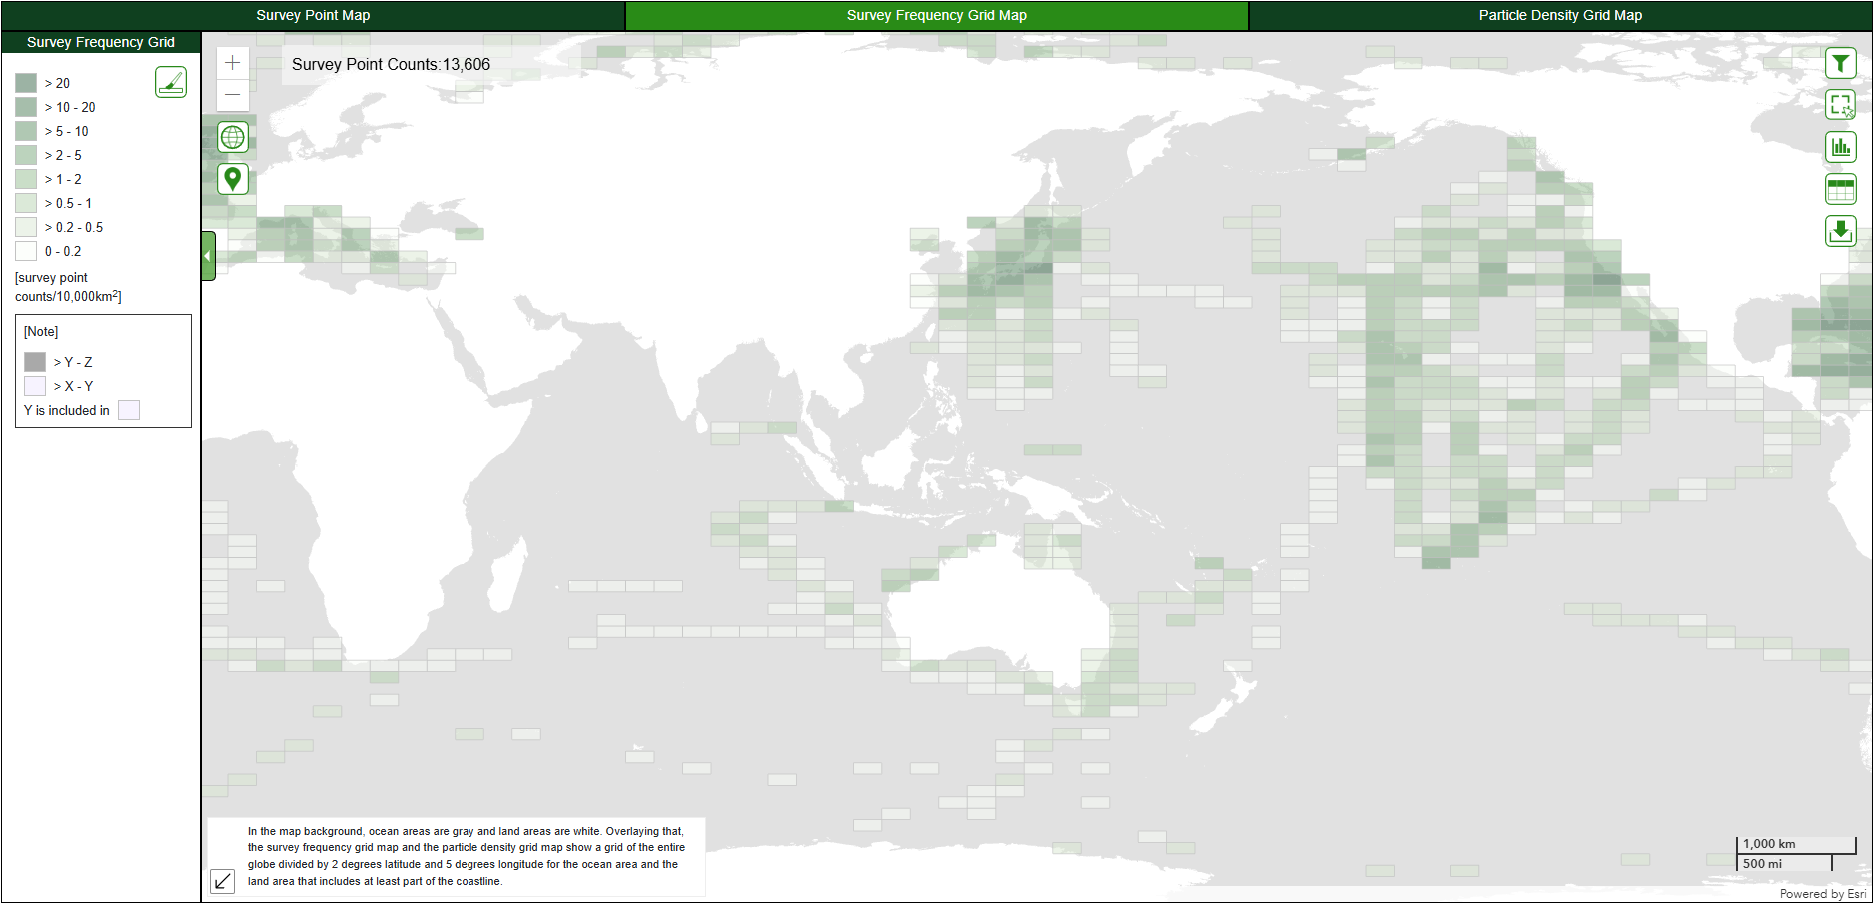
Task: Click the location pin icon
Action: (233, 179)
